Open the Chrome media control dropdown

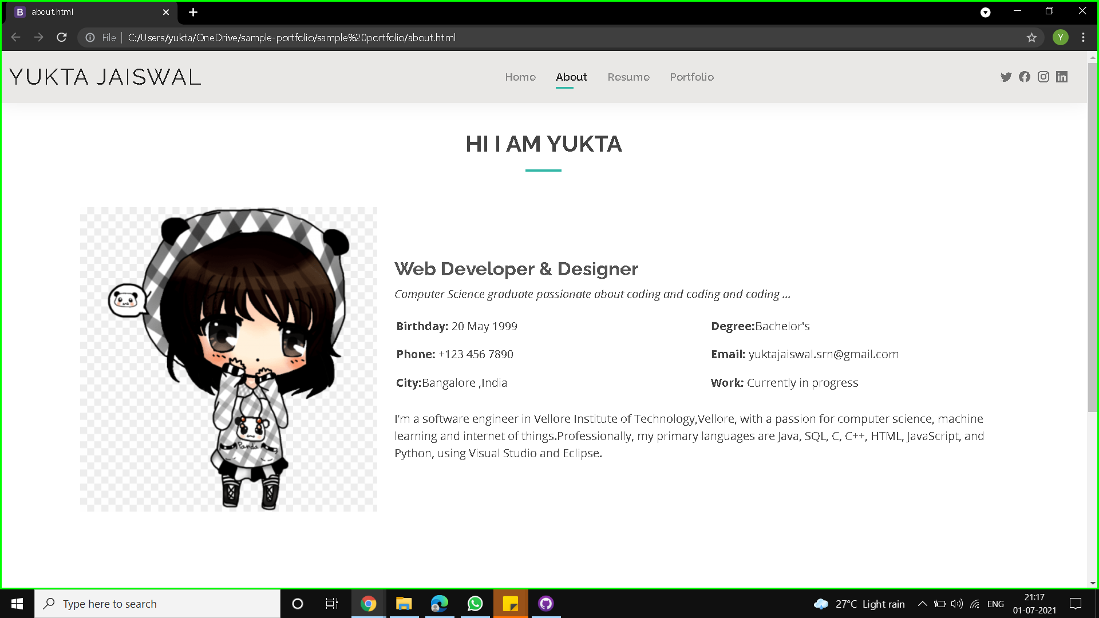coord(985,12)
